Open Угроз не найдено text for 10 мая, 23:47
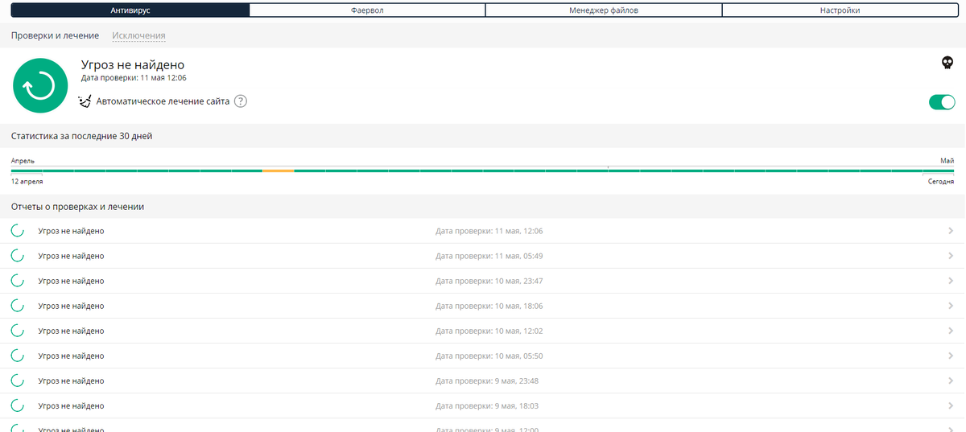This screenshot has height=432, width=966. (x=71, y=281)
